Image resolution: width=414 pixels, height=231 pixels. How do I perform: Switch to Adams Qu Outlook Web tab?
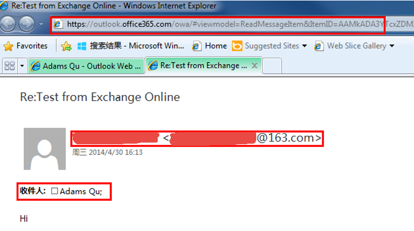(86, 66)
